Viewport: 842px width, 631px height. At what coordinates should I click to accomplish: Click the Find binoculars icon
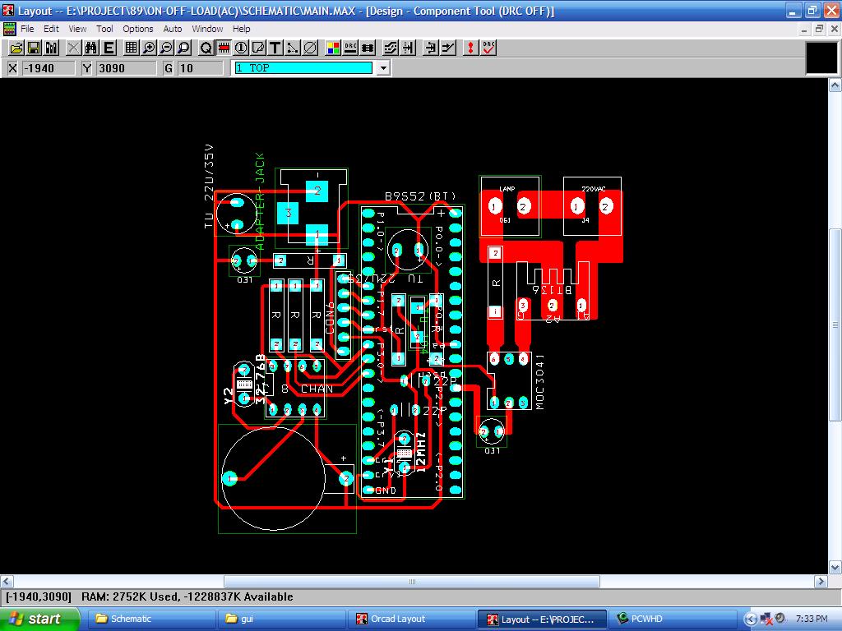(x=91, y=48)
